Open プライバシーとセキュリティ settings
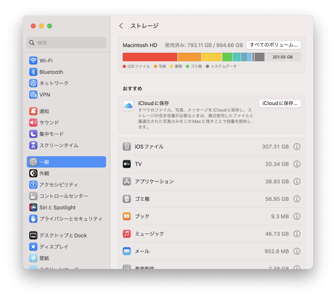The width and height of the screenshot is (336, 299). click(x=33, y=219)
